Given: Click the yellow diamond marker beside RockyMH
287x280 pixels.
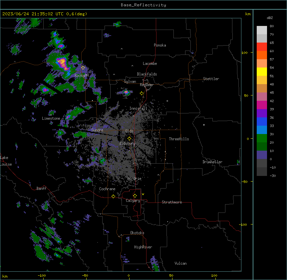Looking at the screenshot, I should pyautogui.click(x=83, y=68).
